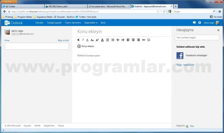The height and width of the screenshot is (133, 224).
Task: Open the Program Siteleri bookmark folder
Action: 23,17
